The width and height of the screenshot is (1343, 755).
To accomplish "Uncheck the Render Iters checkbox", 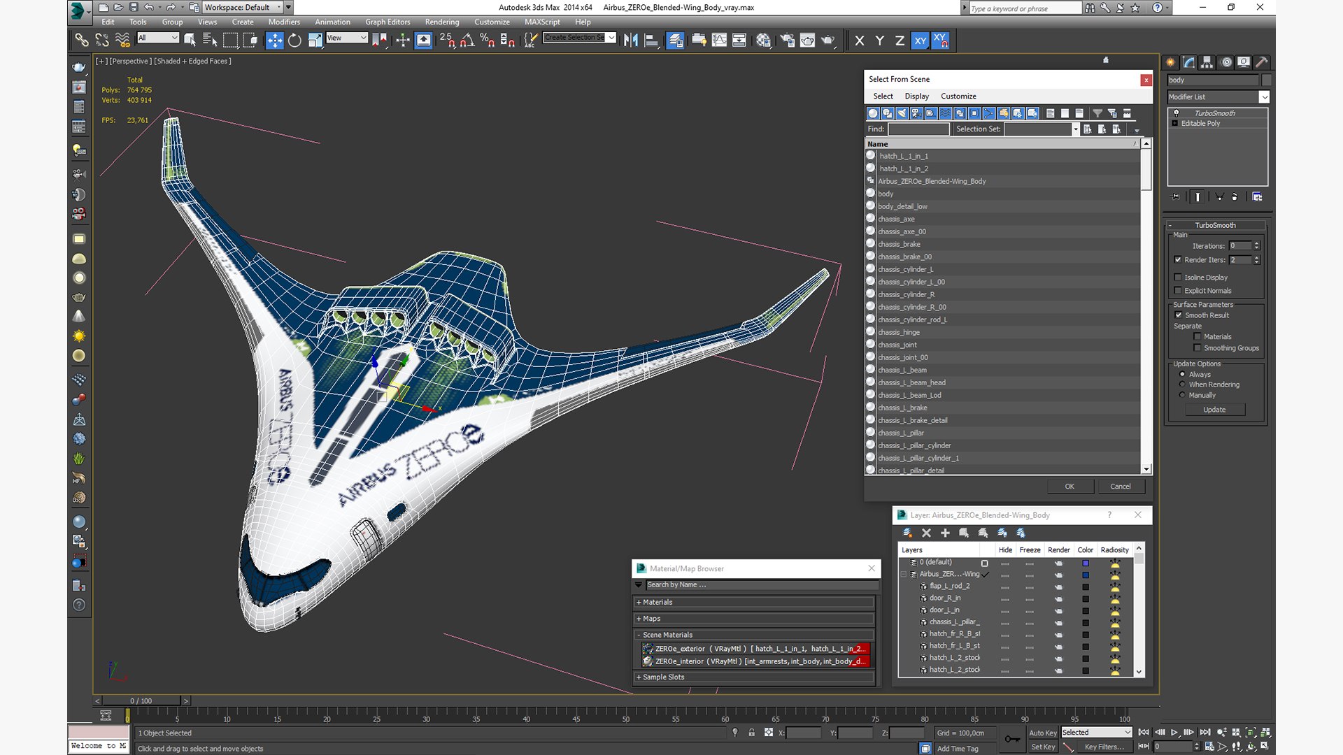I will tap(1178, 259).
